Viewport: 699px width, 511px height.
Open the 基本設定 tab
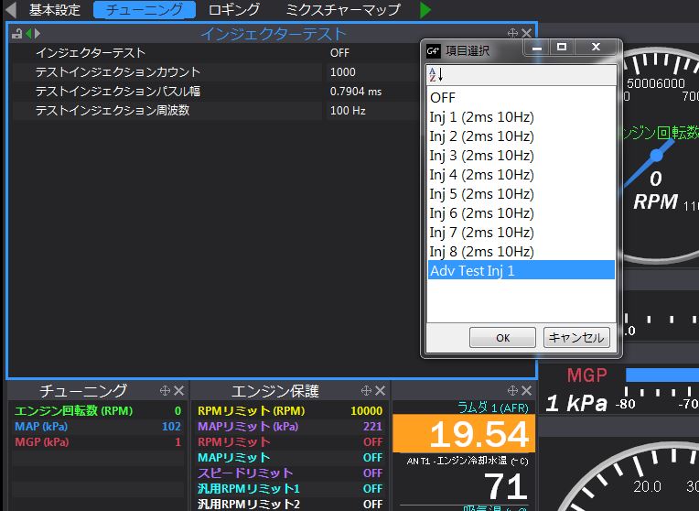[x=55, y=10]
